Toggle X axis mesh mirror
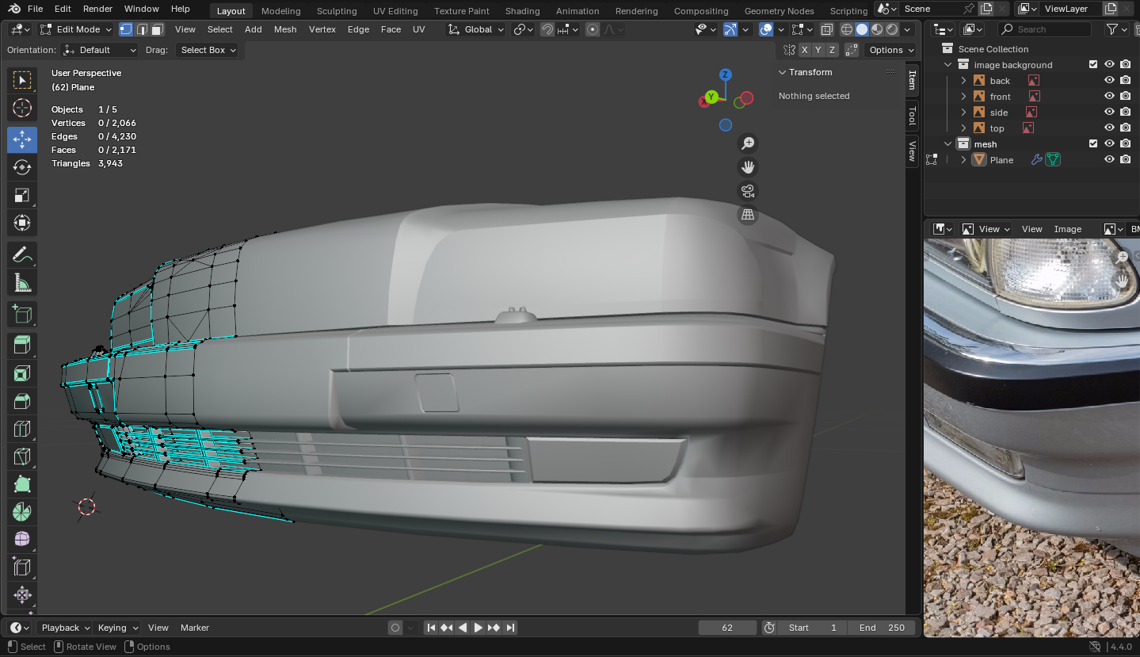The image size is (1140, 657). (805, 50)
